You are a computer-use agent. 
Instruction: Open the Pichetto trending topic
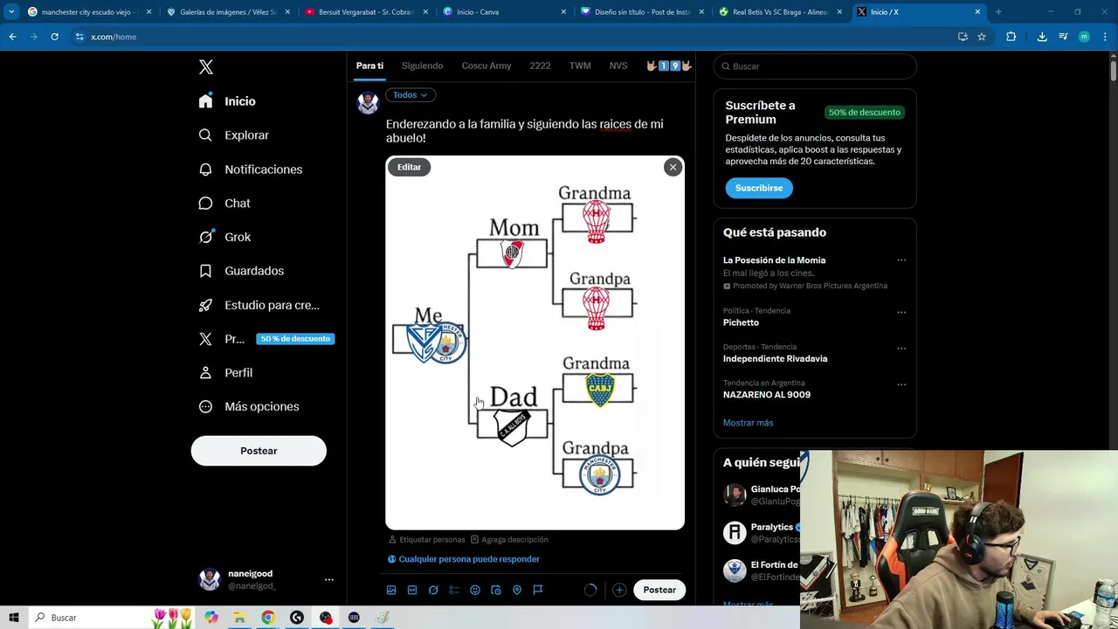coord(741,322)
